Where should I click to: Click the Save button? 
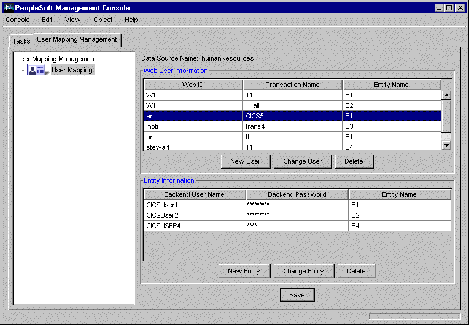tap(297, 295)
